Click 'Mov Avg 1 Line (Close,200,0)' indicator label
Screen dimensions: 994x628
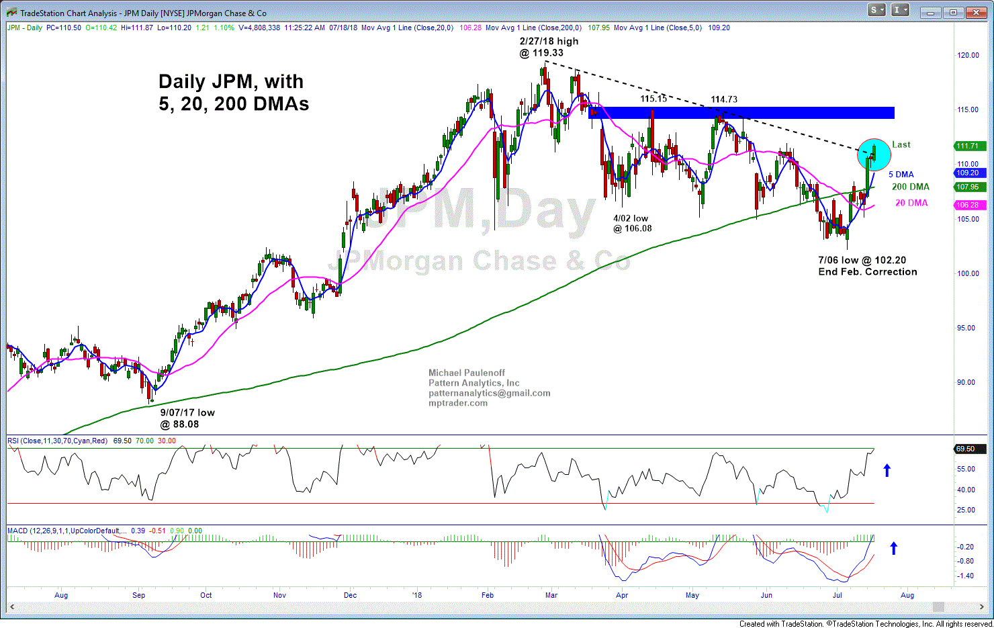point(533,28)
